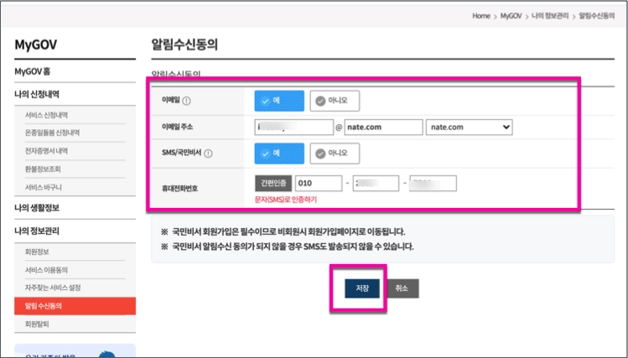The image size is (628, 358).
Task: Open 나의 생활정보 sidebar section
Action: coord(37,208)
